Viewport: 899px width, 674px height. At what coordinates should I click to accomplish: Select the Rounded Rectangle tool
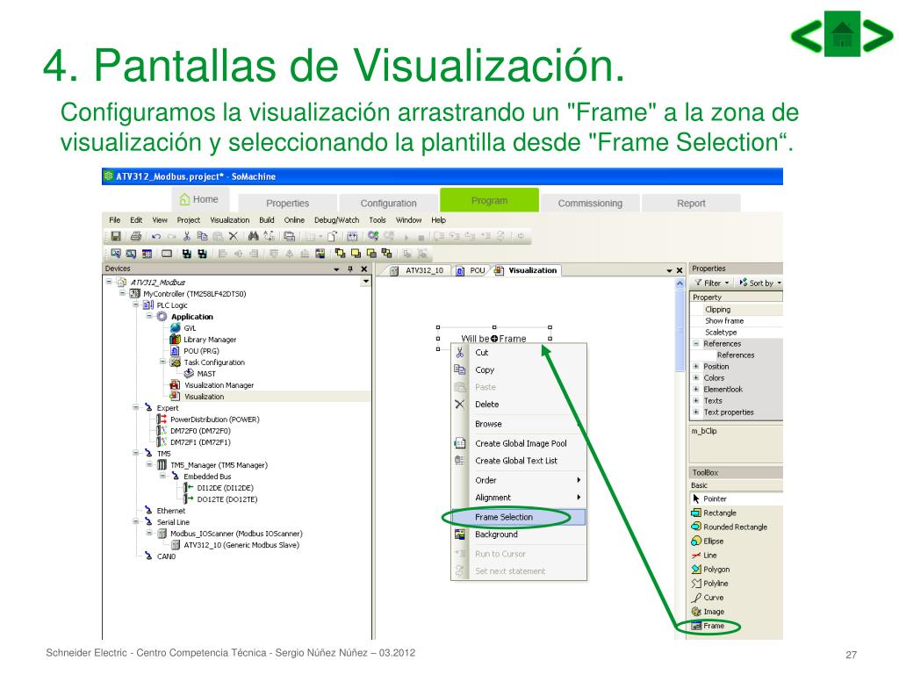pyautogui.click(x=730, y=527)
